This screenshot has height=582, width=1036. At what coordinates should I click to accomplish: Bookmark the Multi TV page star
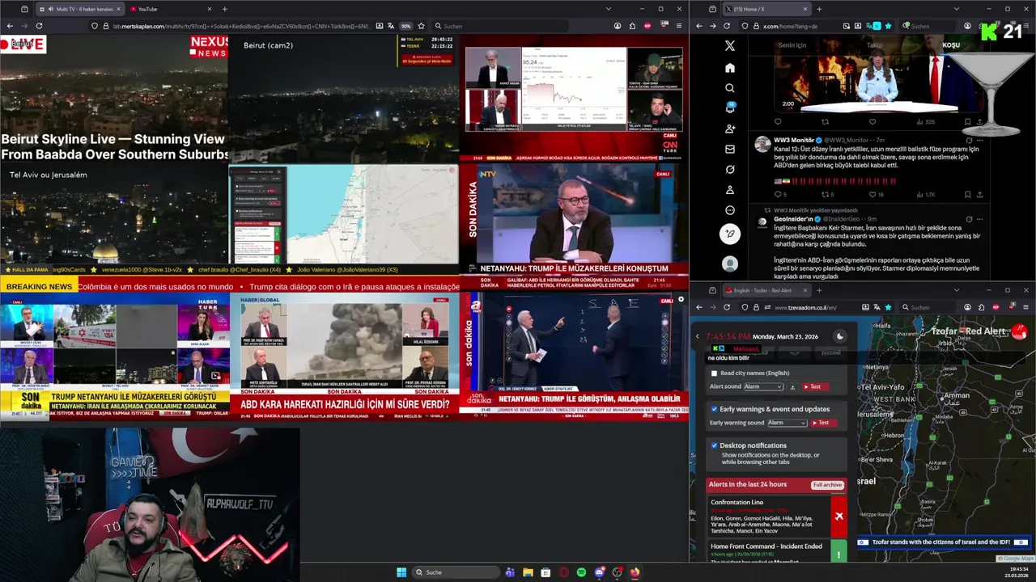pos(421,26)
